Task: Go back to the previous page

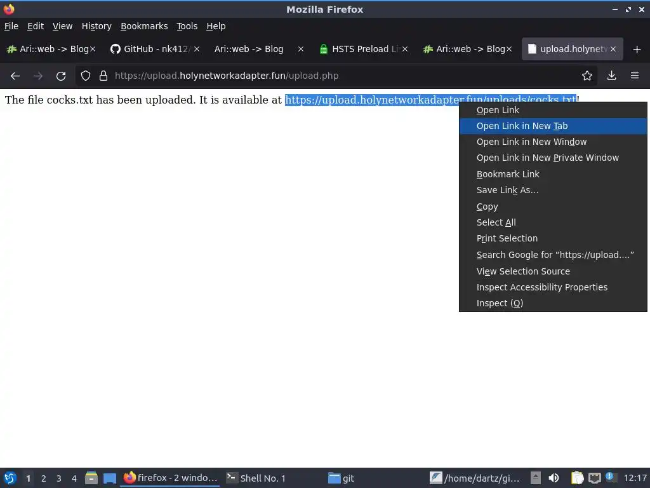Action: coord(15,76)
